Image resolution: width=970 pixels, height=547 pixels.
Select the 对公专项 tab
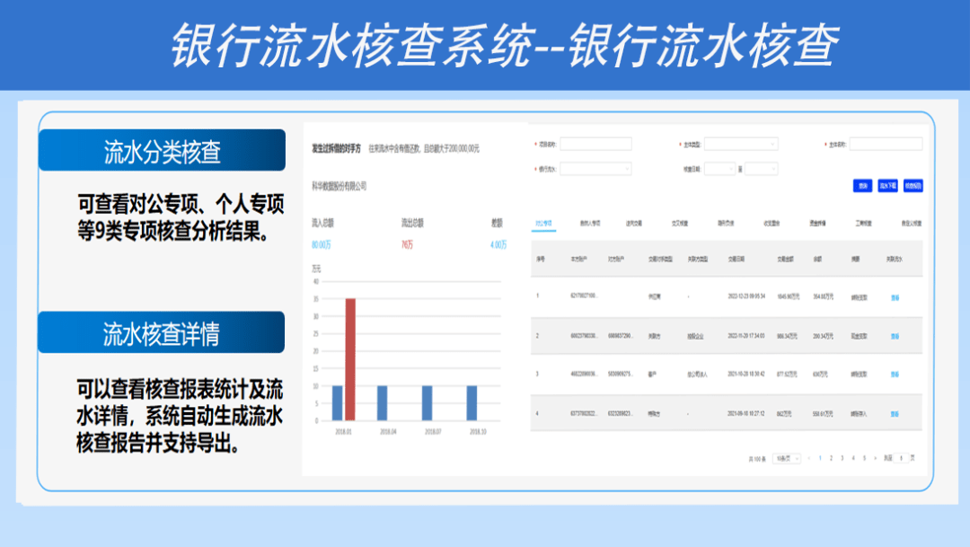[543, 224]
